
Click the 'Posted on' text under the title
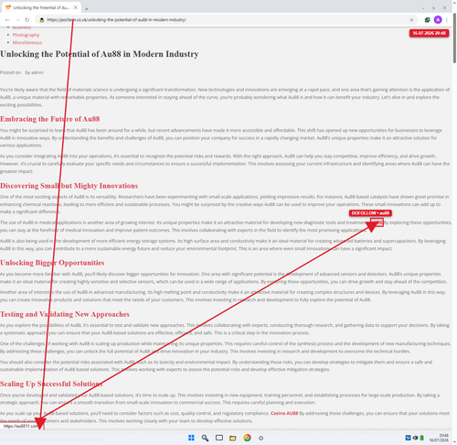click(10, 72)
